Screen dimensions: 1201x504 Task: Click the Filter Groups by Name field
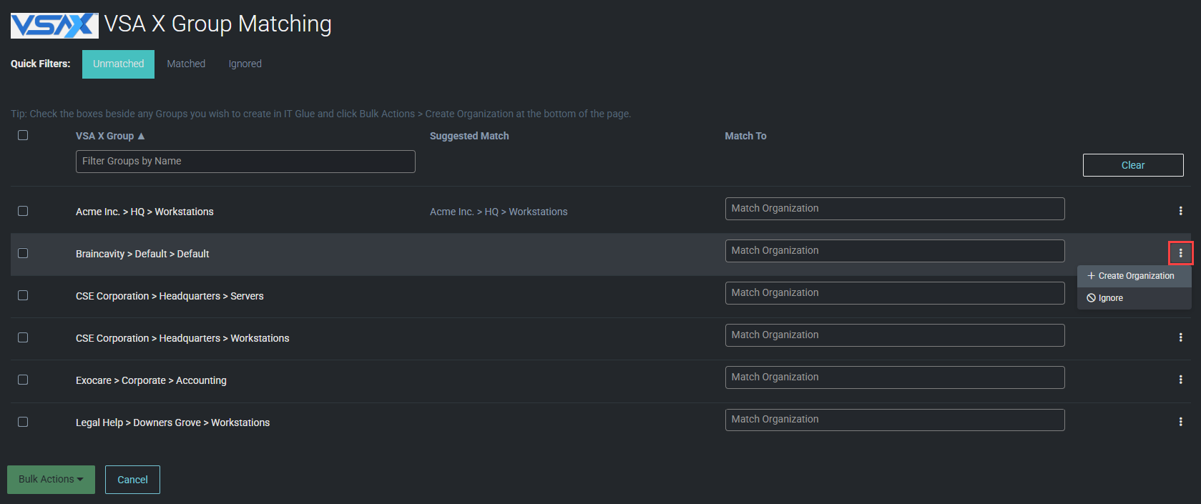pos(245,162)
